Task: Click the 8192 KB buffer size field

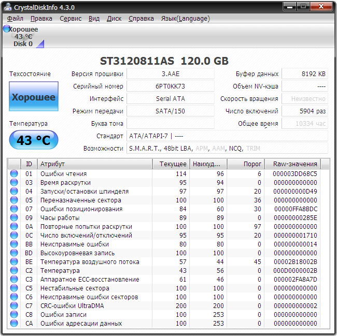Action: [305, 74]
